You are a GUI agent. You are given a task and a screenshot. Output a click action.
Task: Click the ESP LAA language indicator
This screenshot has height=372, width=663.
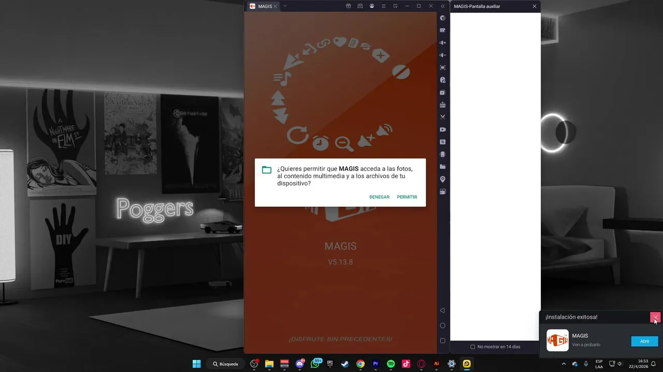tap(599, 364)
